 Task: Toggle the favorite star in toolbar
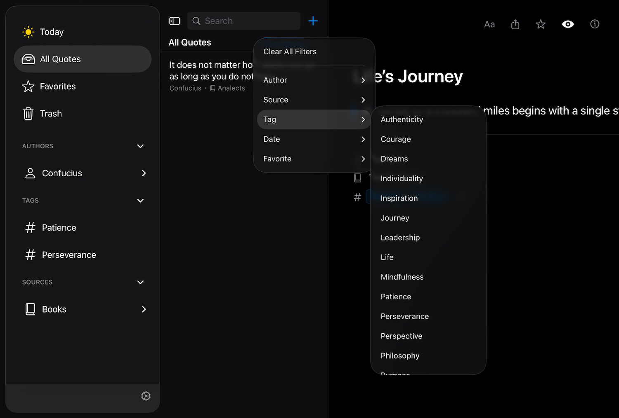click(541, 24)
